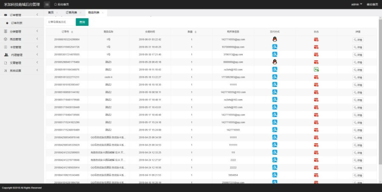This screenshot has height=192, width=382.
Task: Click the Alipay icon in the 5654654 buyer row
Action: (275, 175)
